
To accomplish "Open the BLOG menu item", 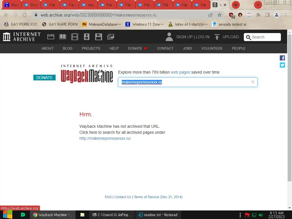I will click(x=68, y=48).
